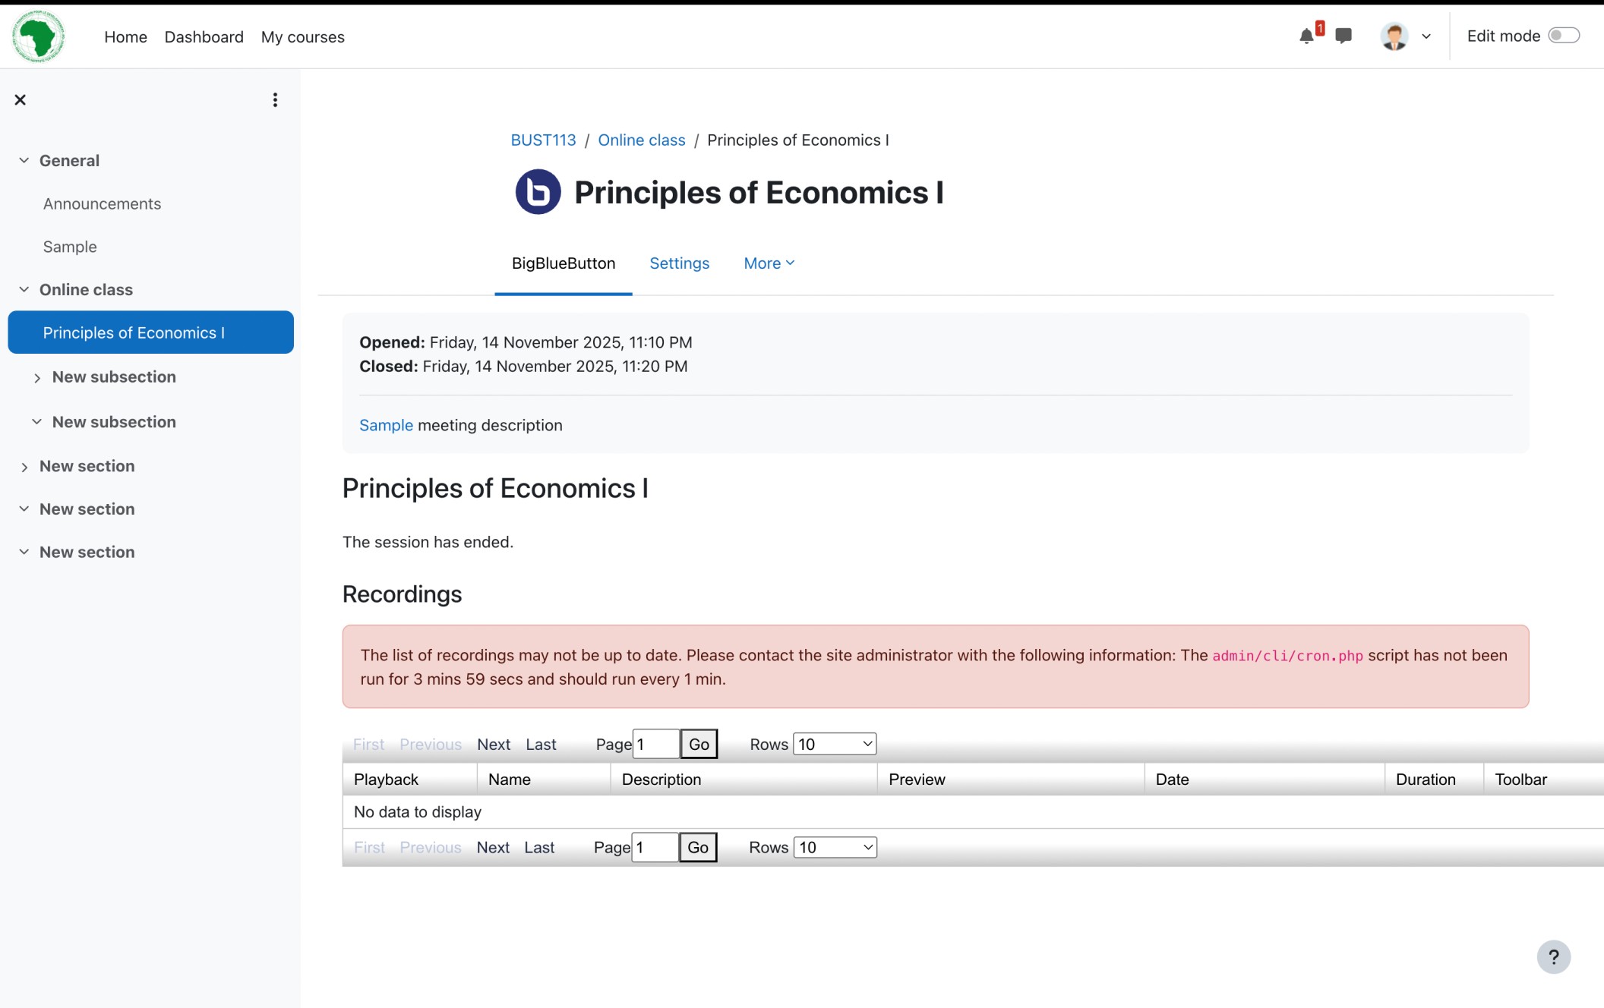Close the course index panel with the X

(x=20, y=99)
